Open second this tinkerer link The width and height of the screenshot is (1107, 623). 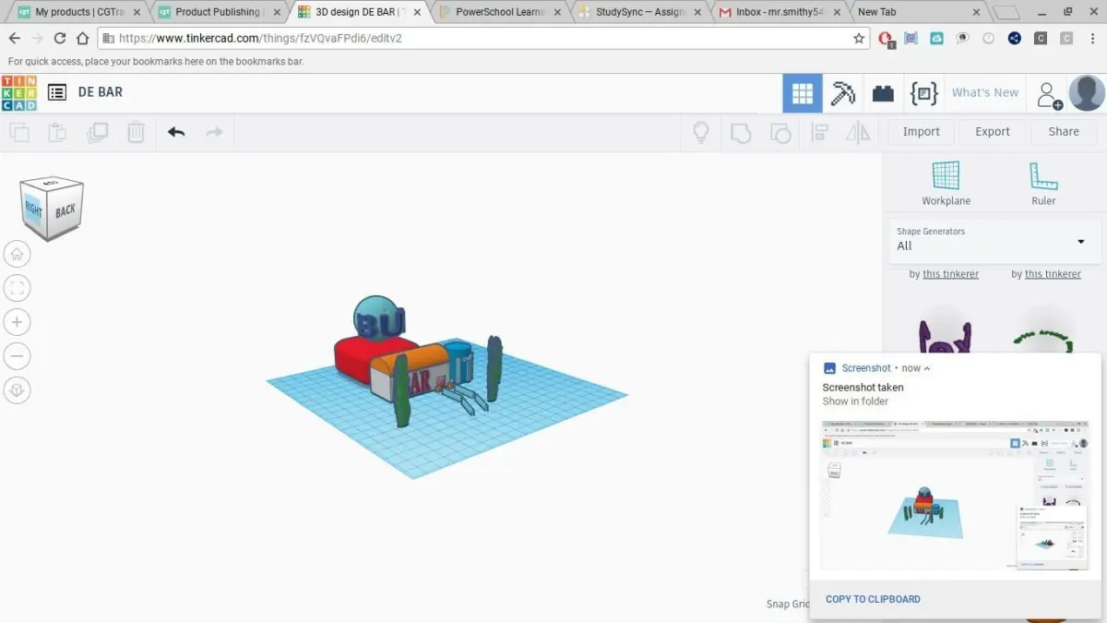pyautogui.click(x=1053, y=274)
